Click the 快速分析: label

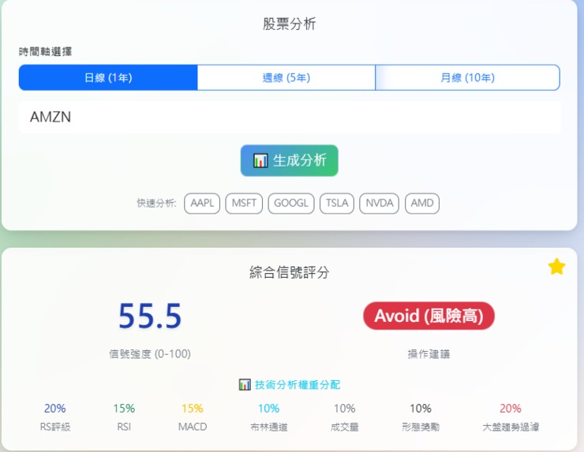click(x=156, y=204)
